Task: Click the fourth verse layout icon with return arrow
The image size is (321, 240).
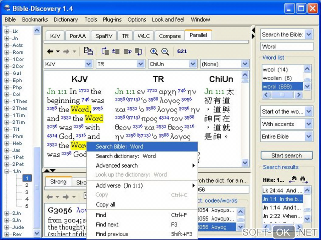Action: click(x=138, y=51)
